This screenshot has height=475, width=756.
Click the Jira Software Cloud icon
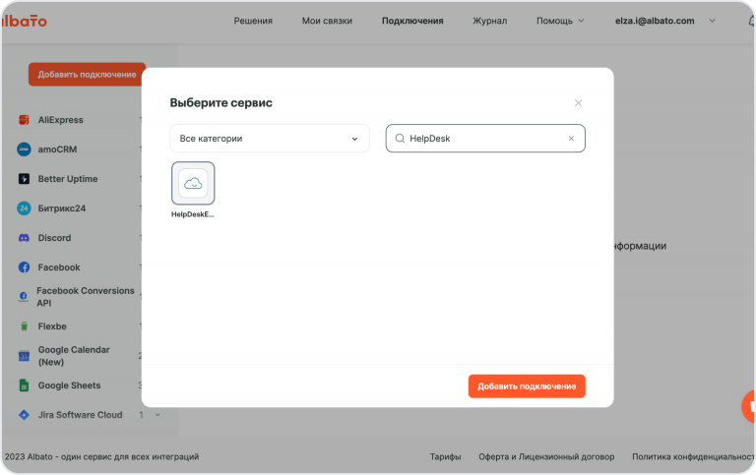(24, 415)
